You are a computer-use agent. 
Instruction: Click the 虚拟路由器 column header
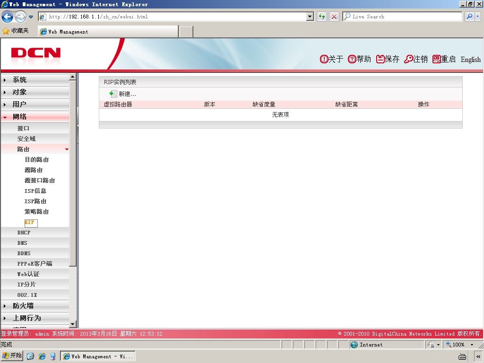[x=118, y=104]
